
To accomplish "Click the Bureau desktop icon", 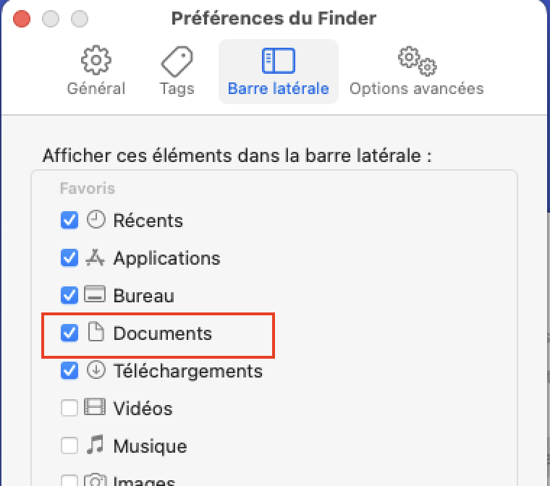I will pyautogui.click(x=96, y=295).
